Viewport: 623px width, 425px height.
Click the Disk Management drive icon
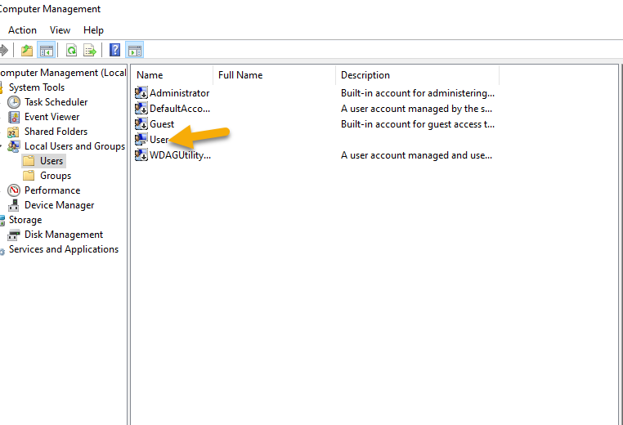(14, 235)
